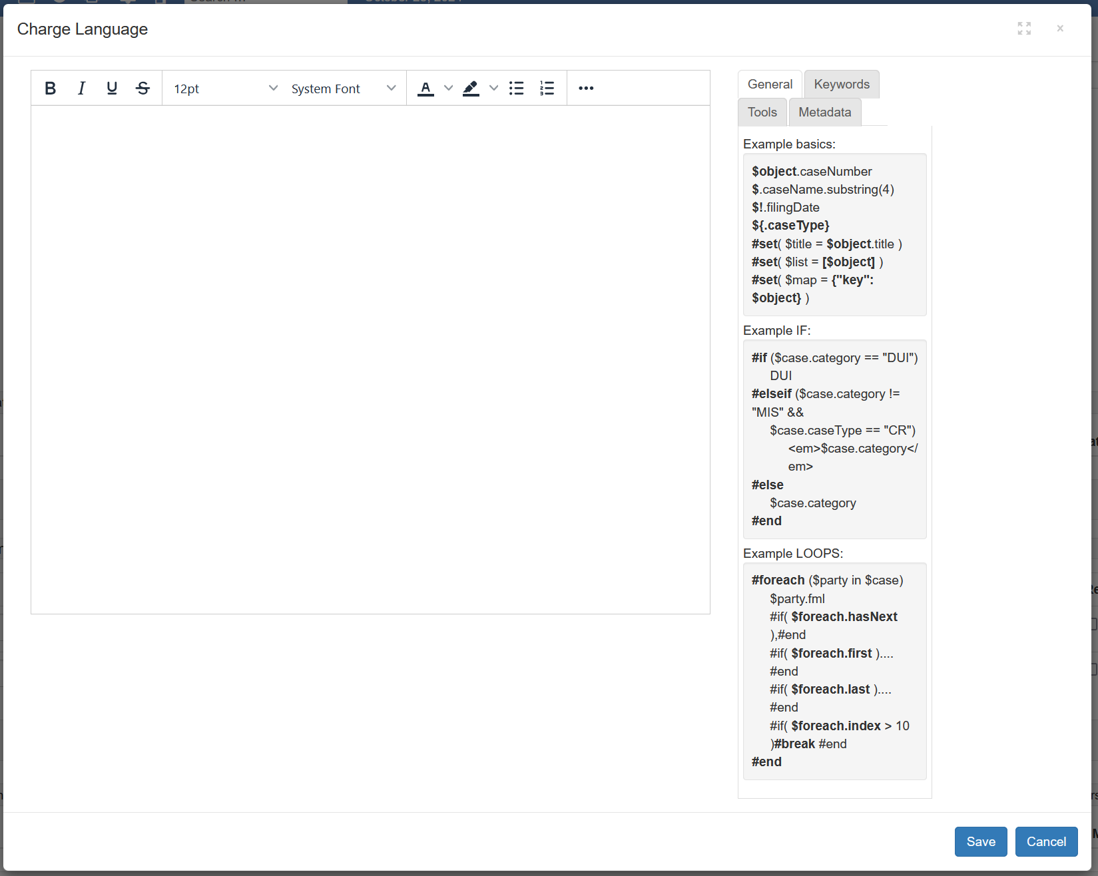Screen dimensions: 1098x876
Task: Click the fullscreen expand icon
Action: [x=1024, y=29]
